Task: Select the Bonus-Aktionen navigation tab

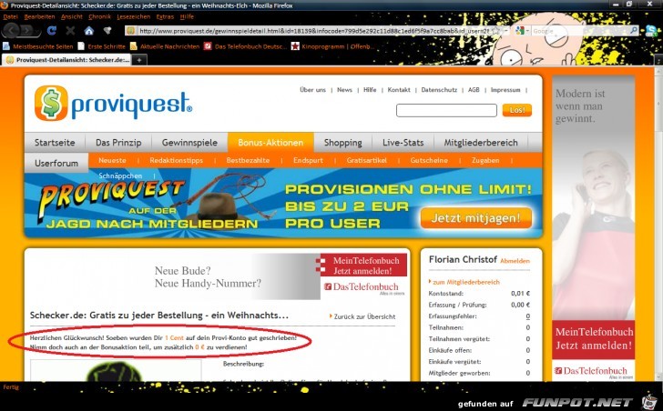Action: pos(270,143)
